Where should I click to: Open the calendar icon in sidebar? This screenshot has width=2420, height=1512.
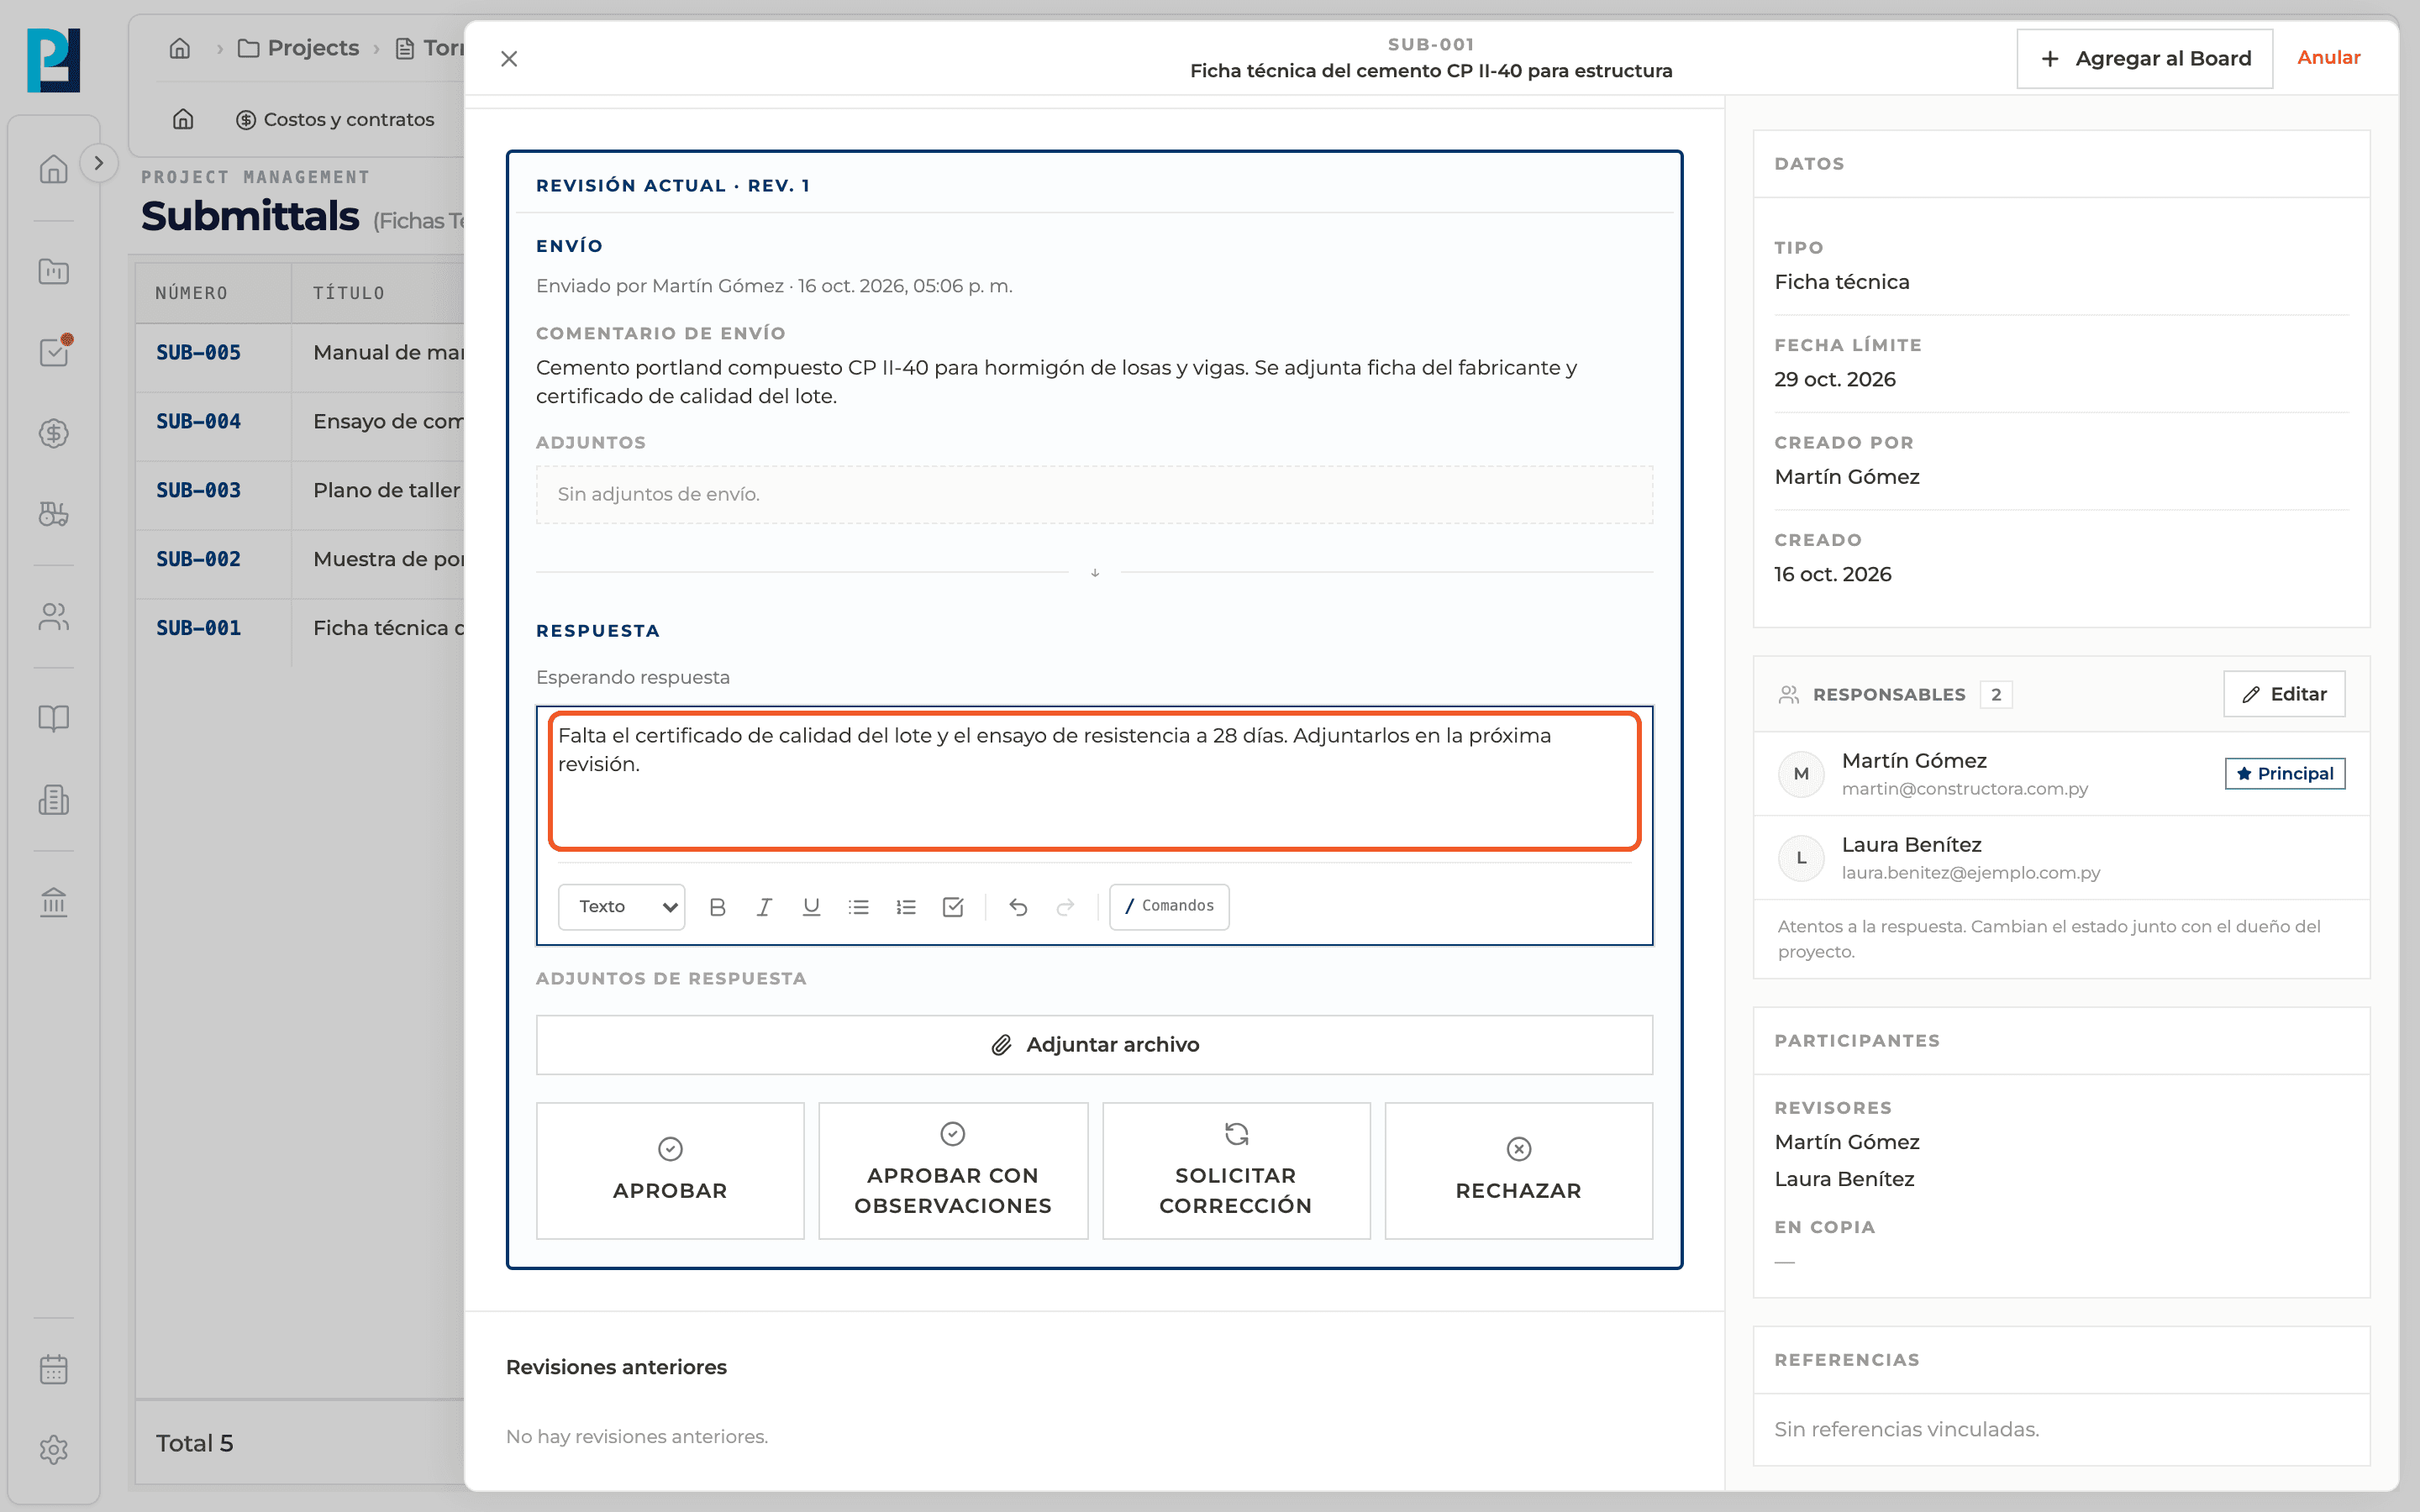(x=54, y=1369)
